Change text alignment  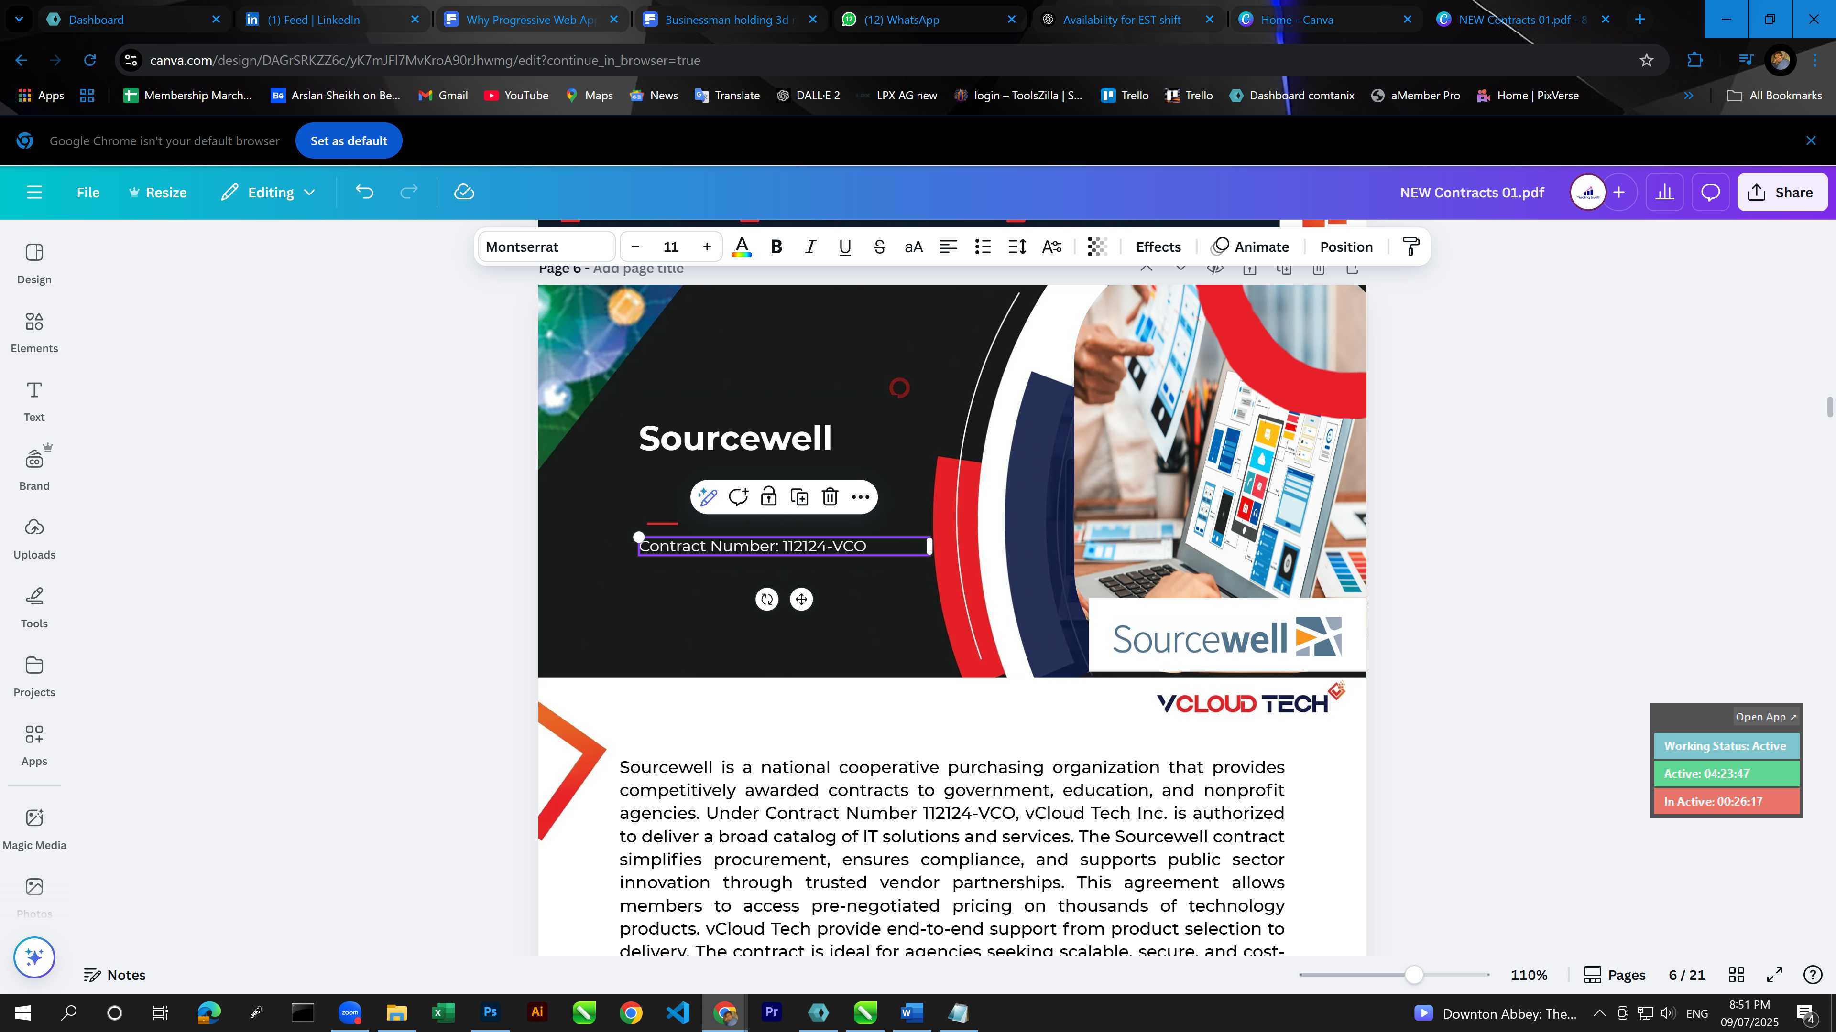[948, 247]
